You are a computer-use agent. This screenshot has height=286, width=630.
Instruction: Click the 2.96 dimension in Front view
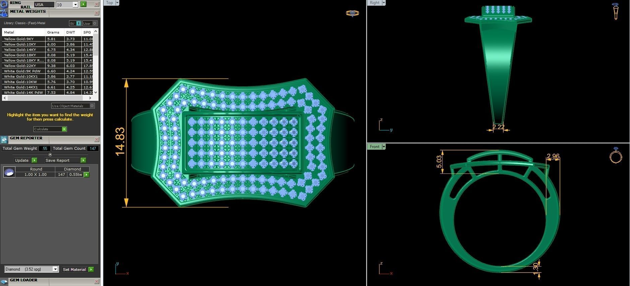[553, 156]
